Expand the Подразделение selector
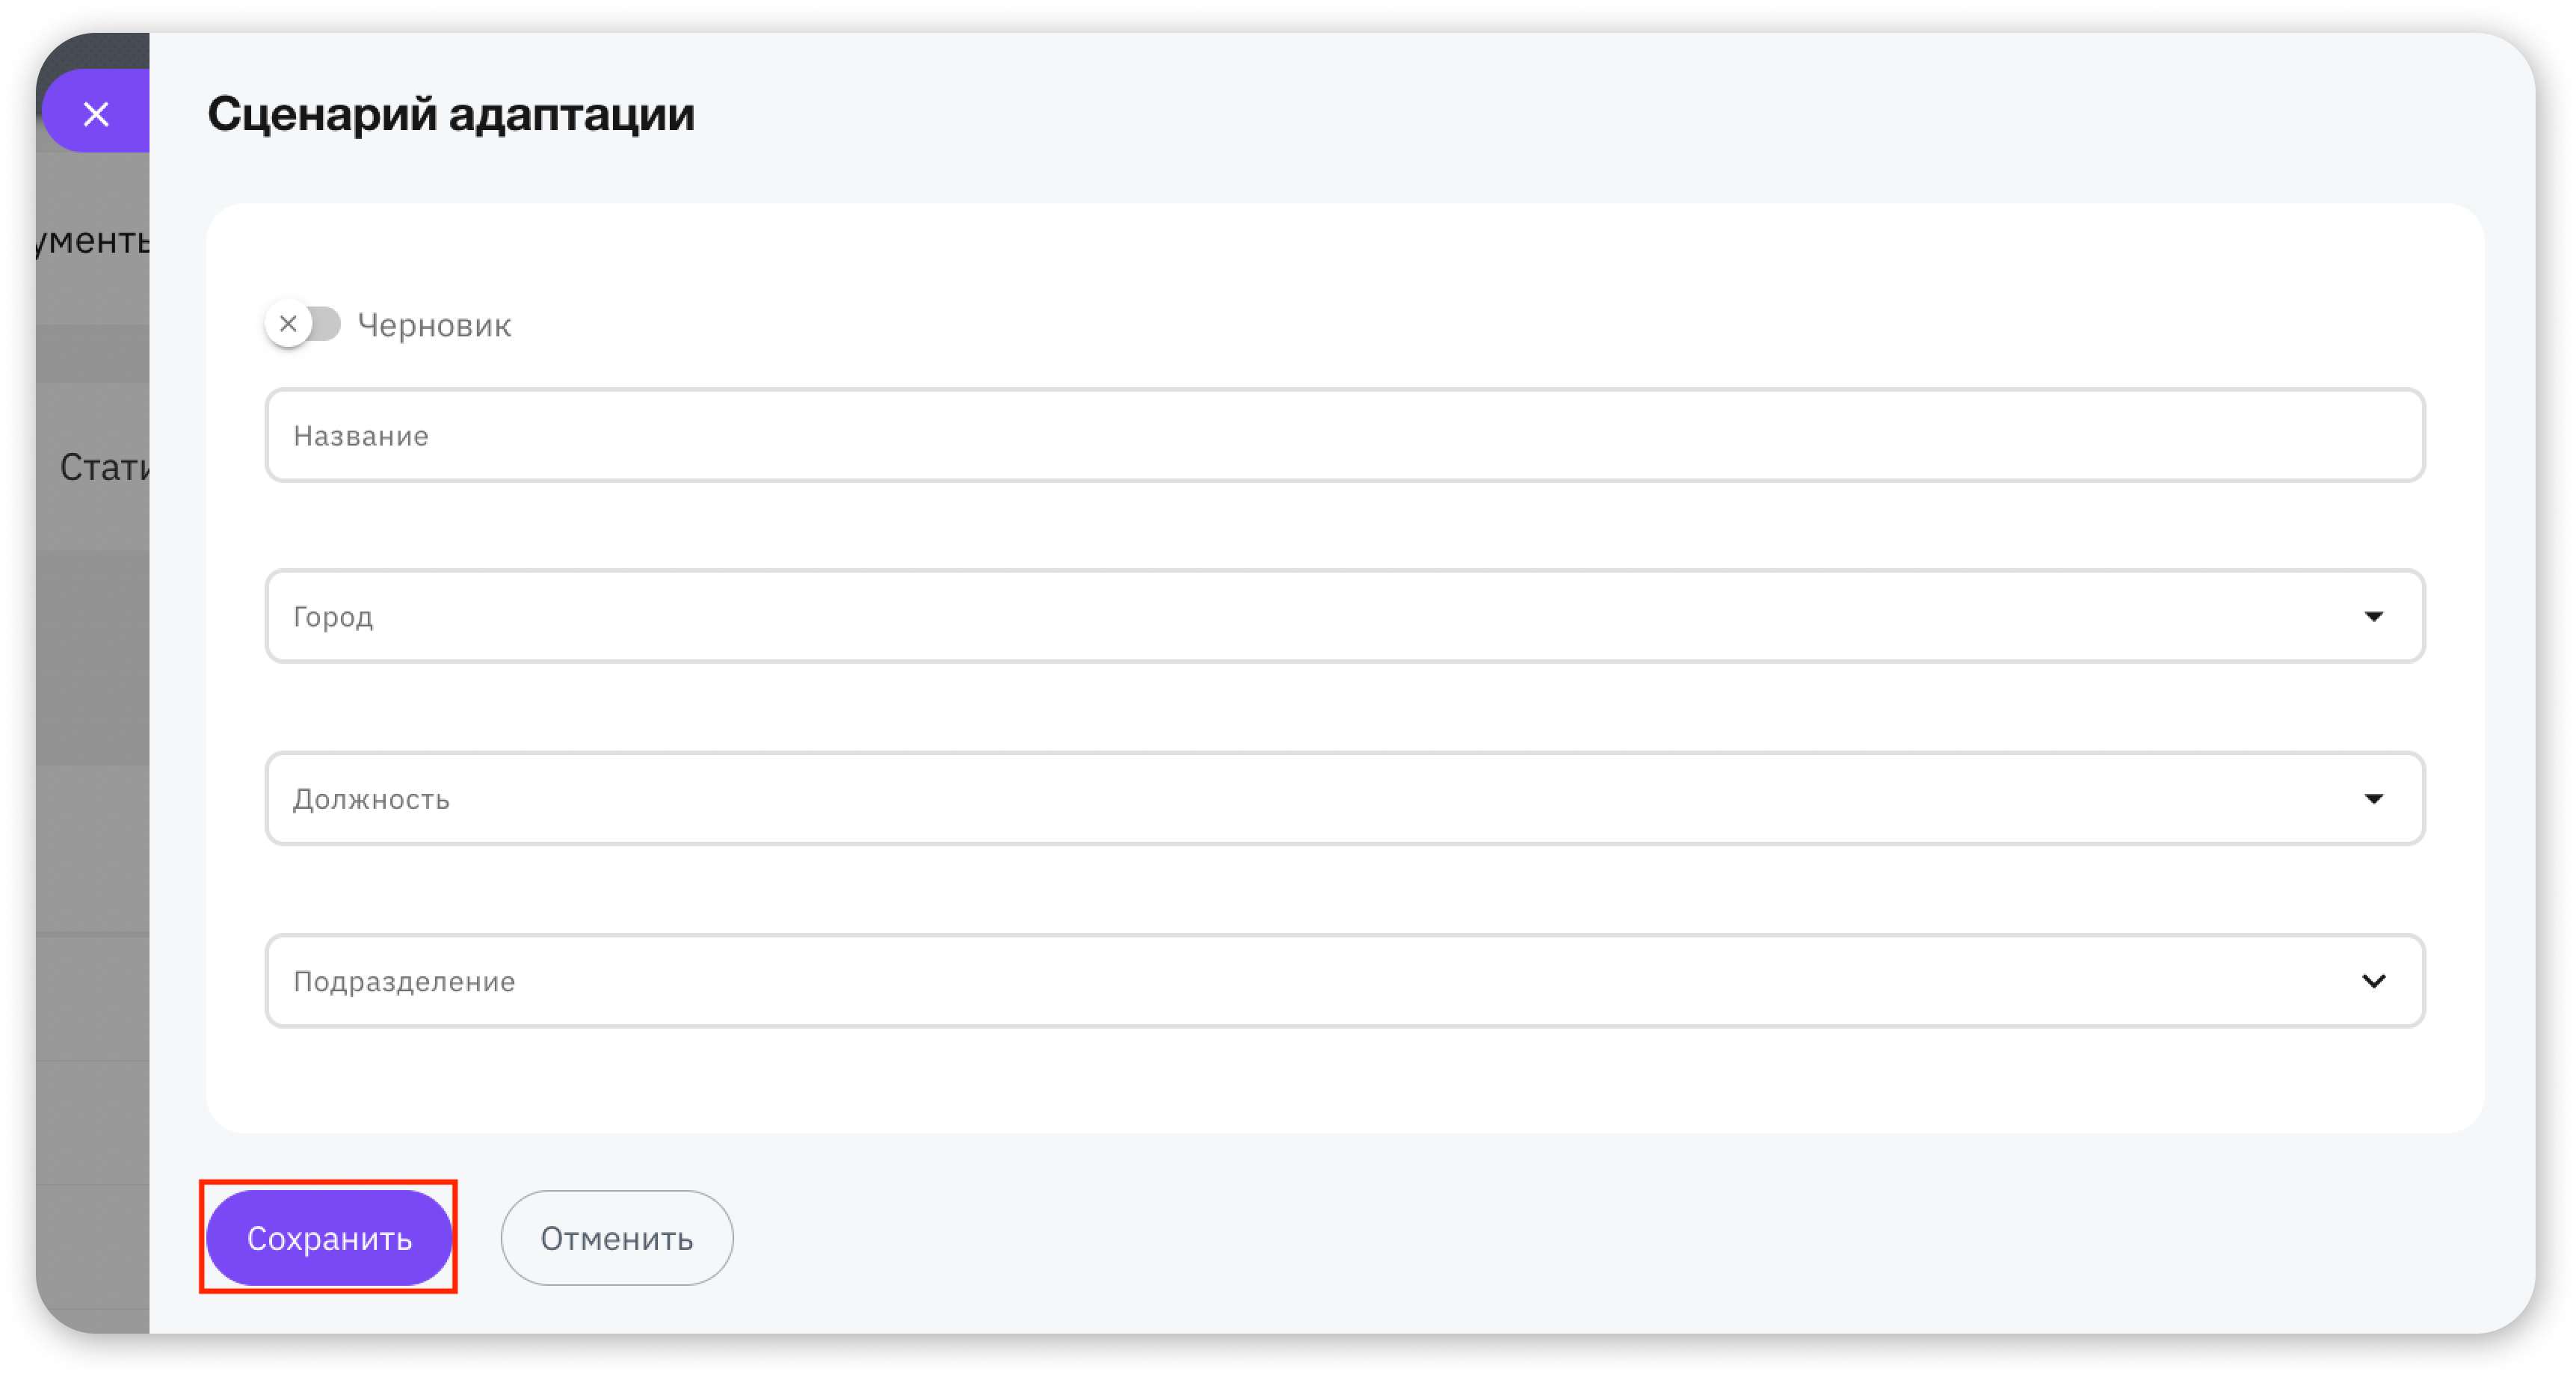Screen dimensions: 2576x1377 [x=1344, y=980]
